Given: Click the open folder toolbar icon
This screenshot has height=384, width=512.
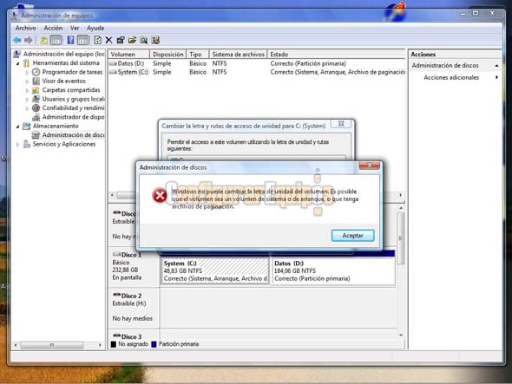Looking at the screenshot, I should (x=132, y=40).
